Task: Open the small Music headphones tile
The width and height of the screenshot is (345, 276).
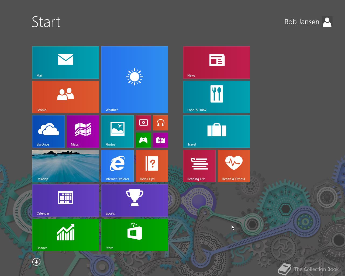Action: [x=161, y=123]
